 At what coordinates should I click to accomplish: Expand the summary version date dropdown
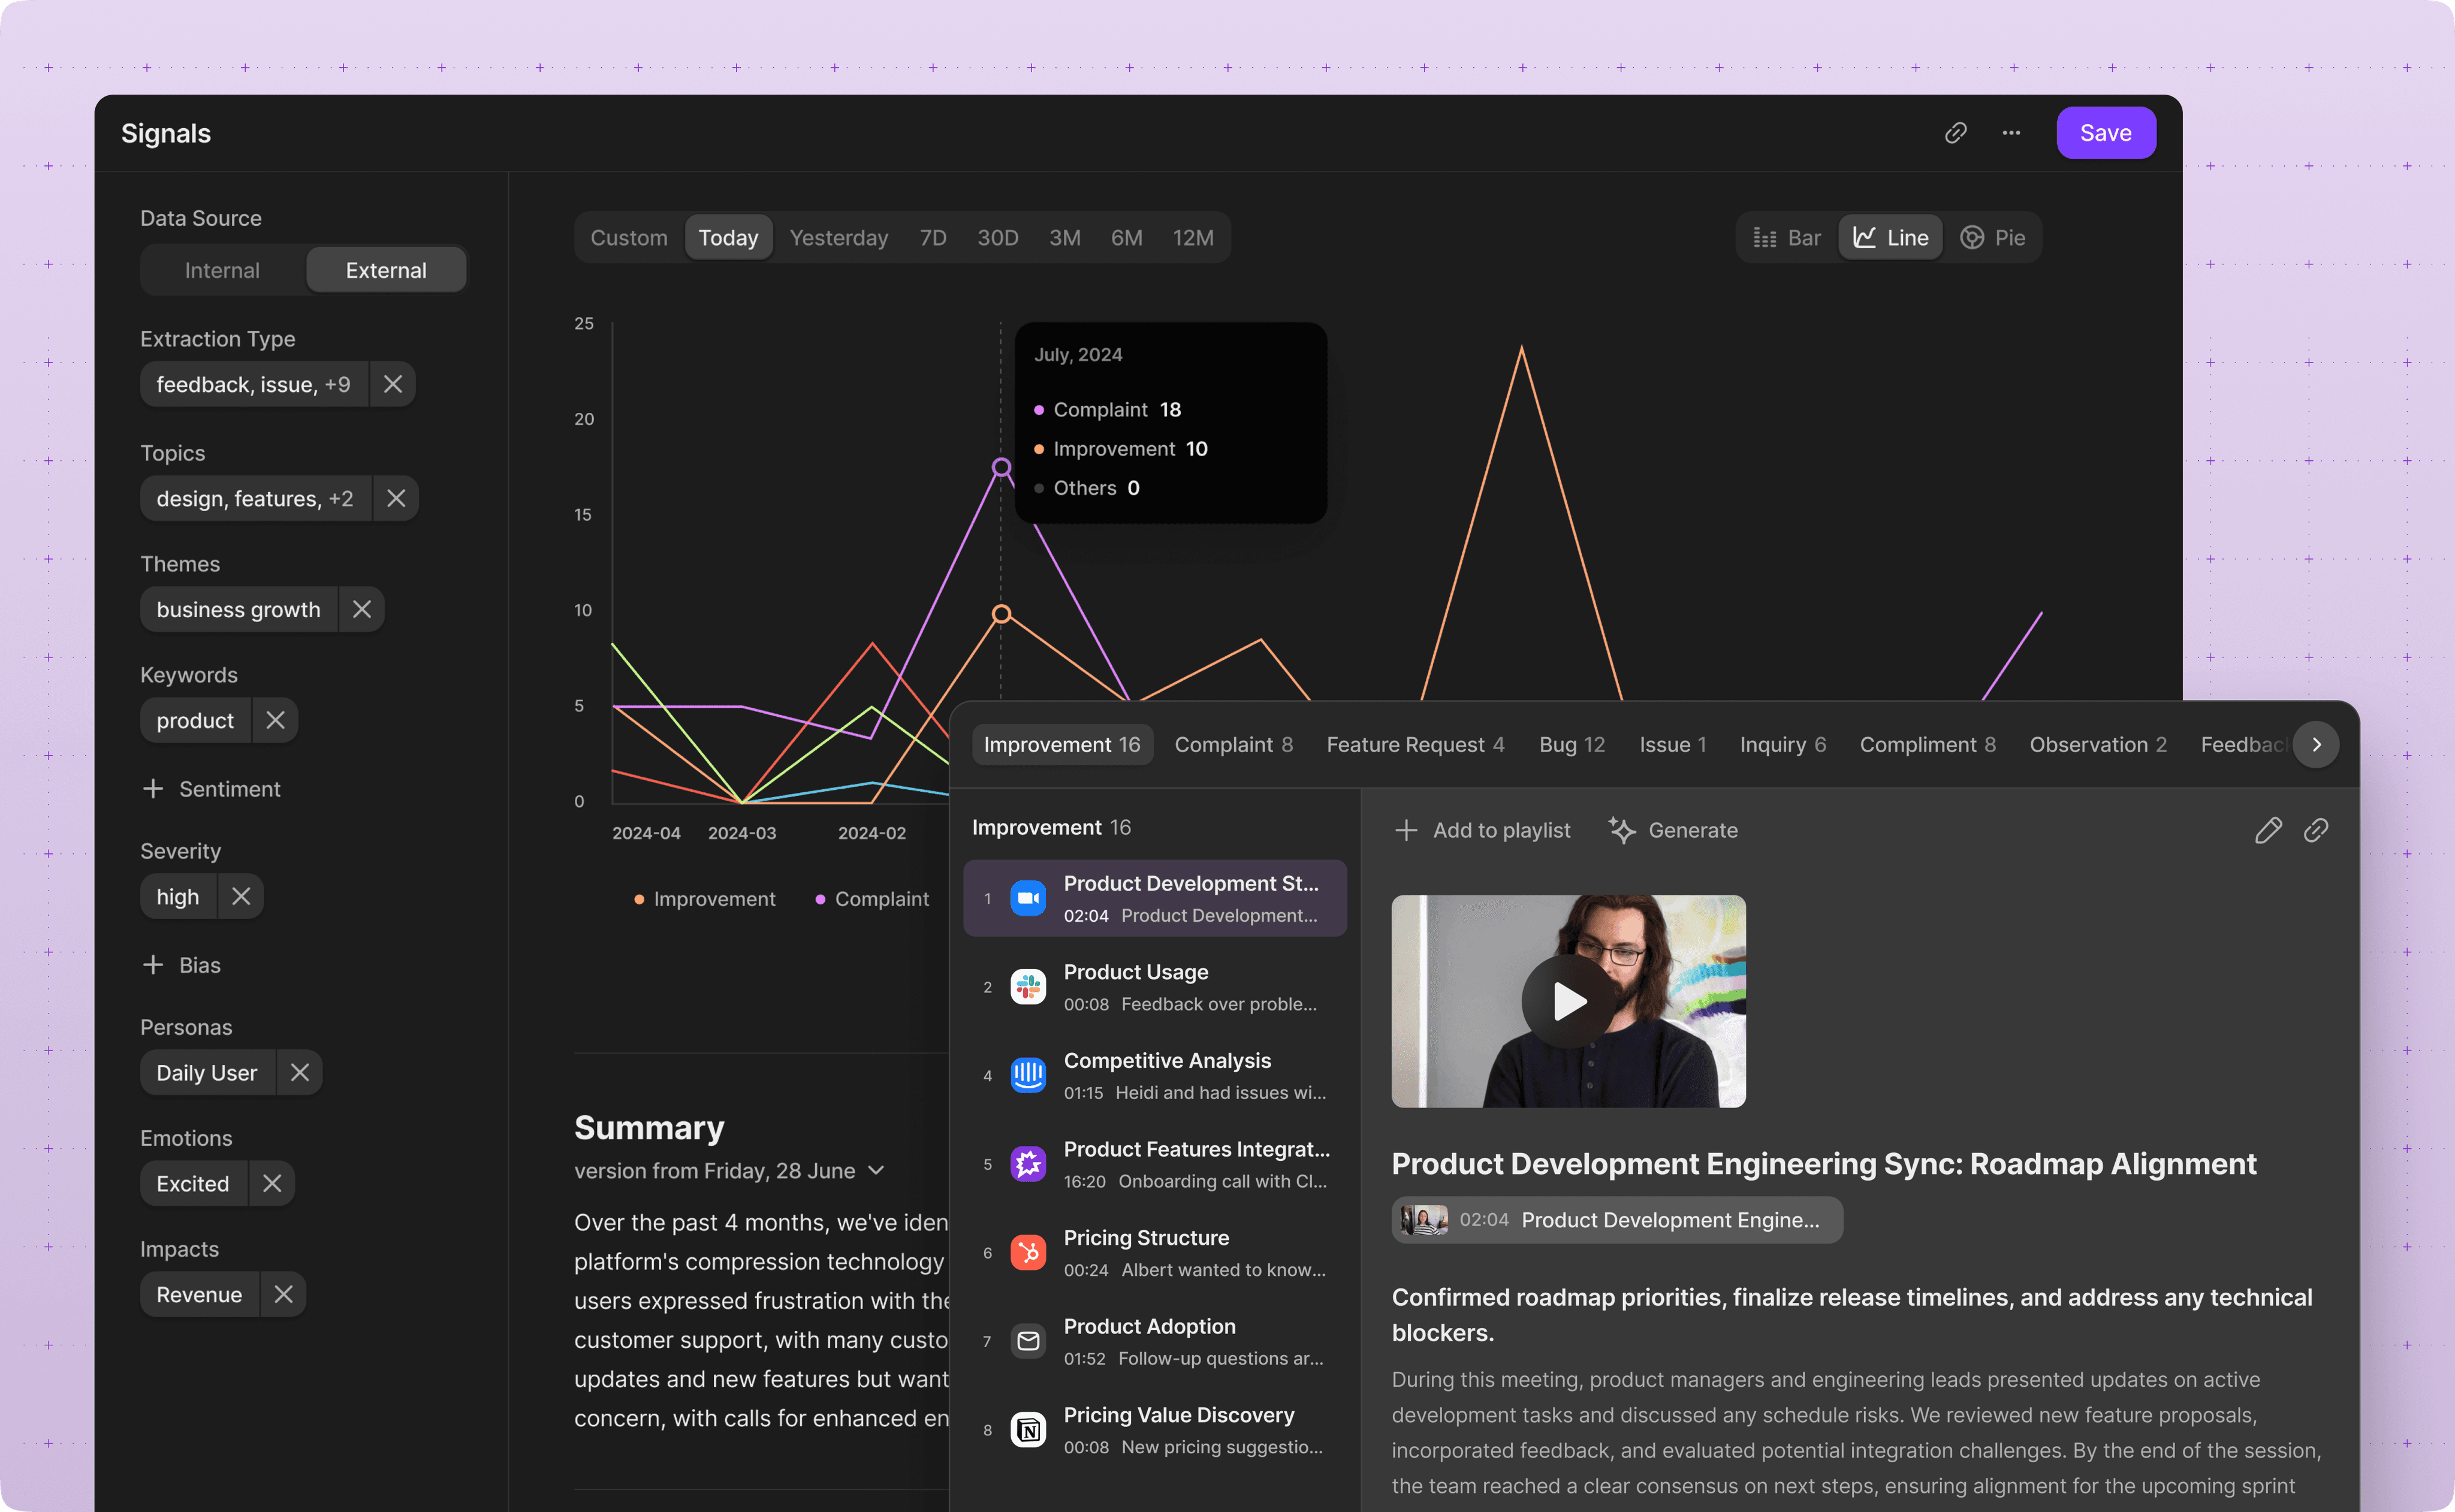877,1170
